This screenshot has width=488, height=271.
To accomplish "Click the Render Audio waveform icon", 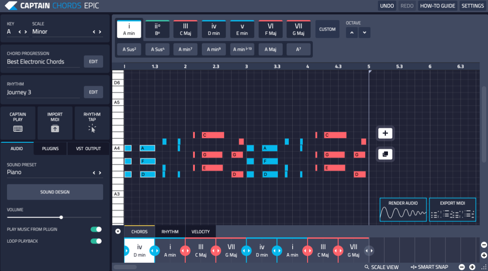I will (403, 214).
